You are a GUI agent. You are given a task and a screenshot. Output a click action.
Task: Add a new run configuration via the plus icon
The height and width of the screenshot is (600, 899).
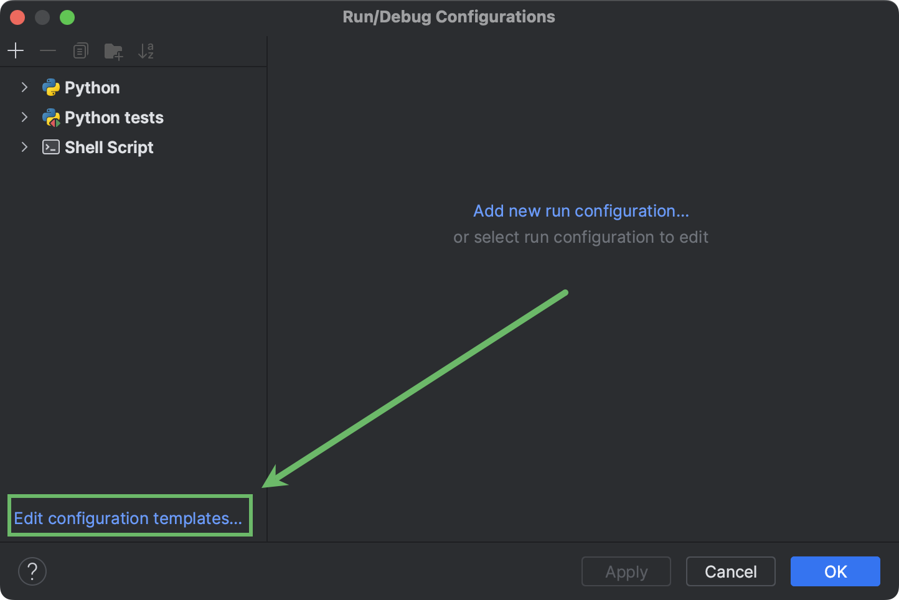click(16, 50)
